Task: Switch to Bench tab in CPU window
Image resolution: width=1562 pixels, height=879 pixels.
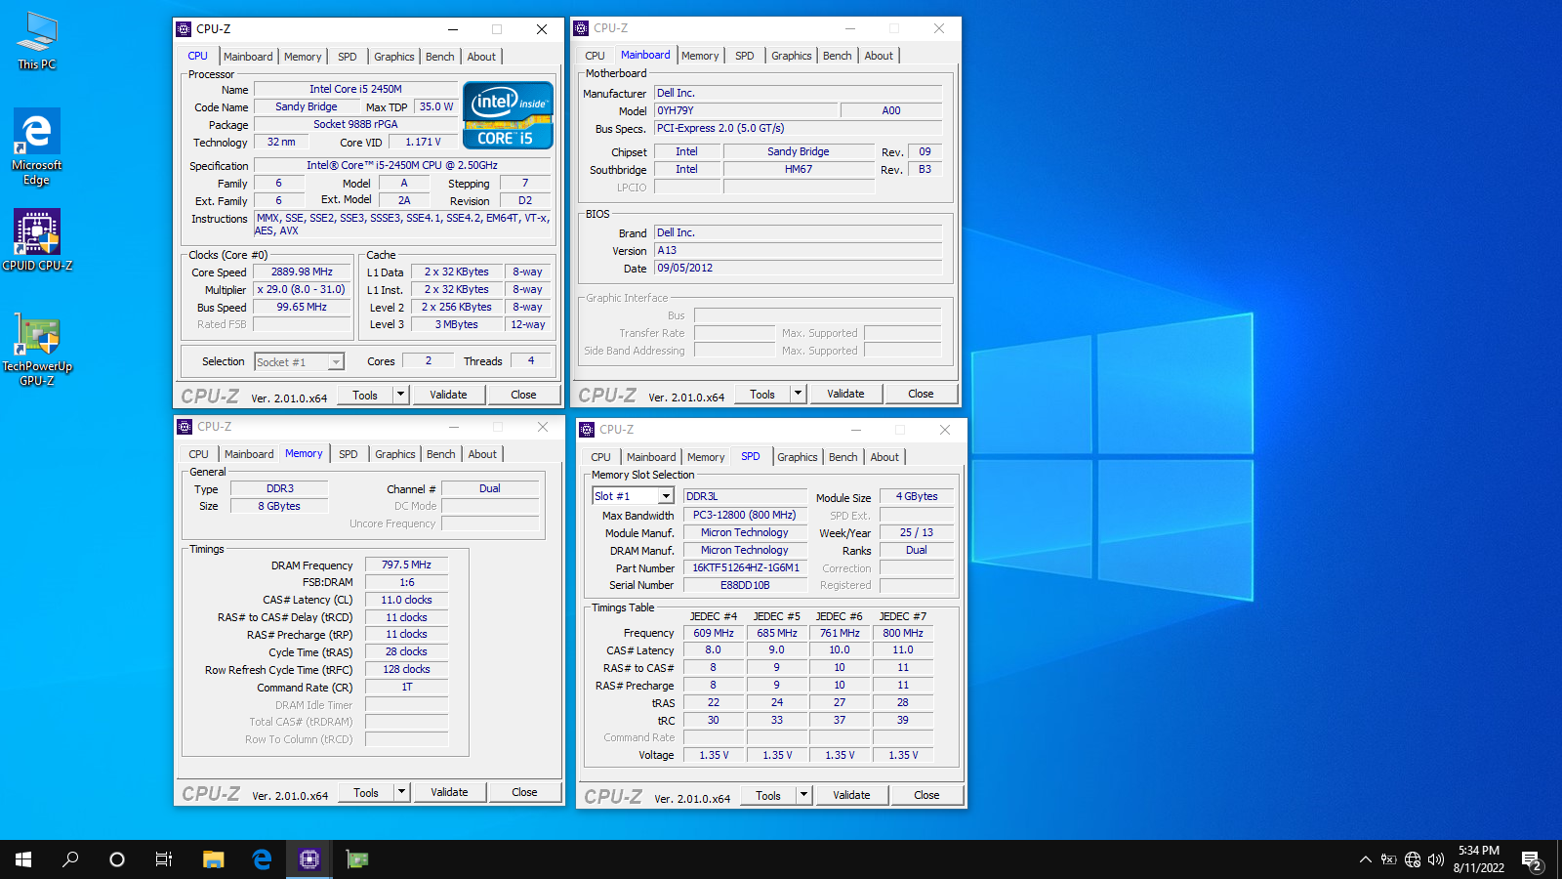Action: point(440,57)
